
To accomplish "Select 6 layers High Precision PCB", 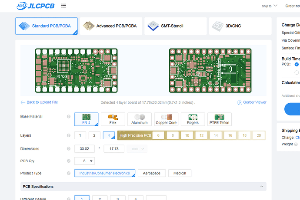I will tap(158, 135).
